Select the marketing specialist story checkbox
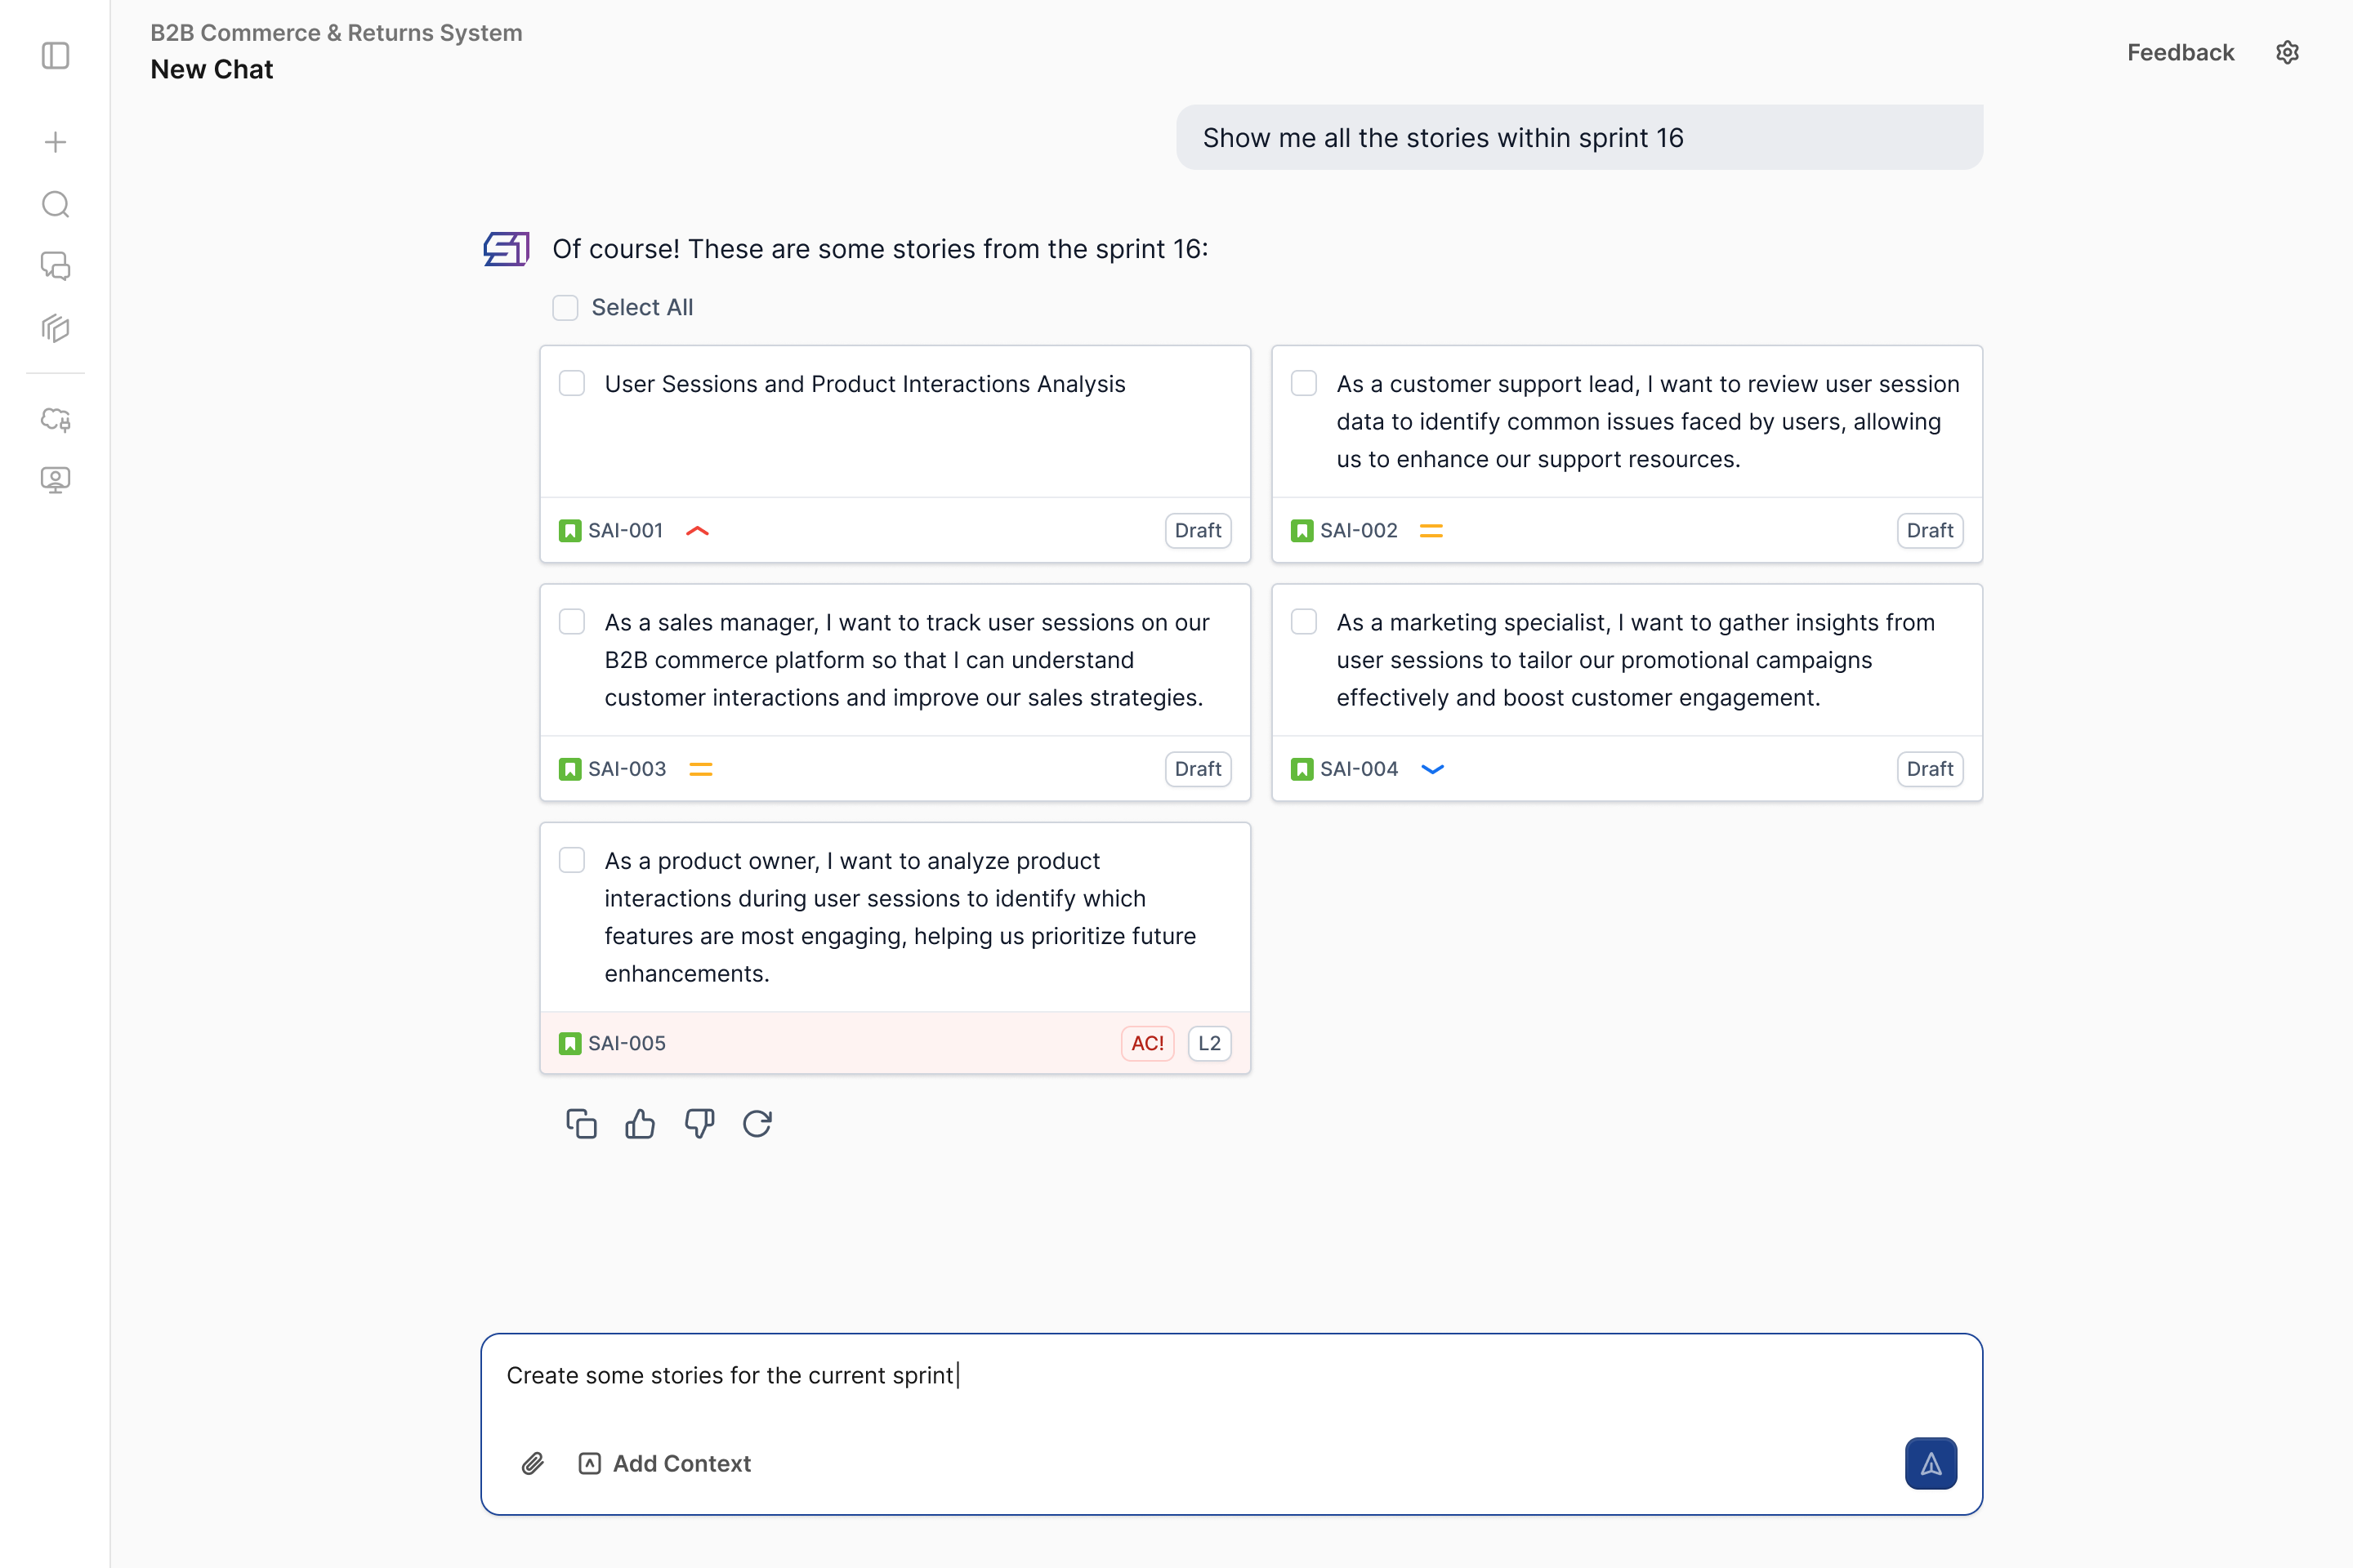The image size is (2353, 1568). [x=1305, y=622]
